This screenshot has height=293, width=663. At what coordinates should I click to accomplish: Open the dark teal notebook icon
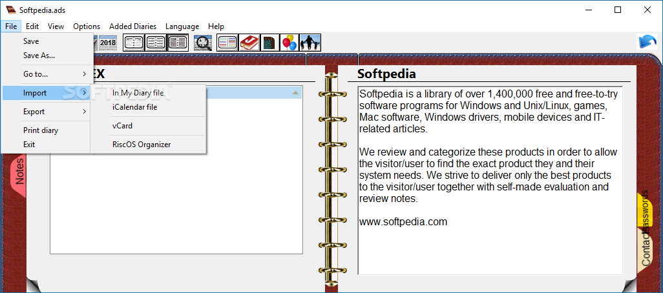point(269,43)
